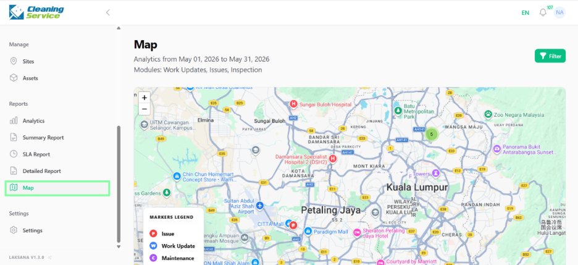This screenshot has height=265, width=578.
Task: Click the 'Modules: Work Updates, Issues, Inspection' text
Action: 198,70
